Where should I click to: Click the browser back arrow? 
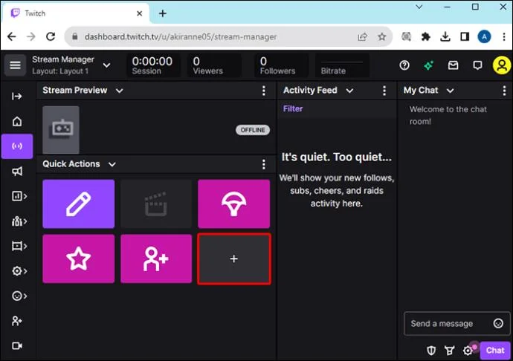(x=12, y=36)
